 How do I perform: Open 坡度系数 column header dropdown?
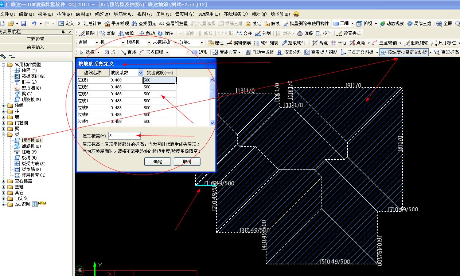141,73
